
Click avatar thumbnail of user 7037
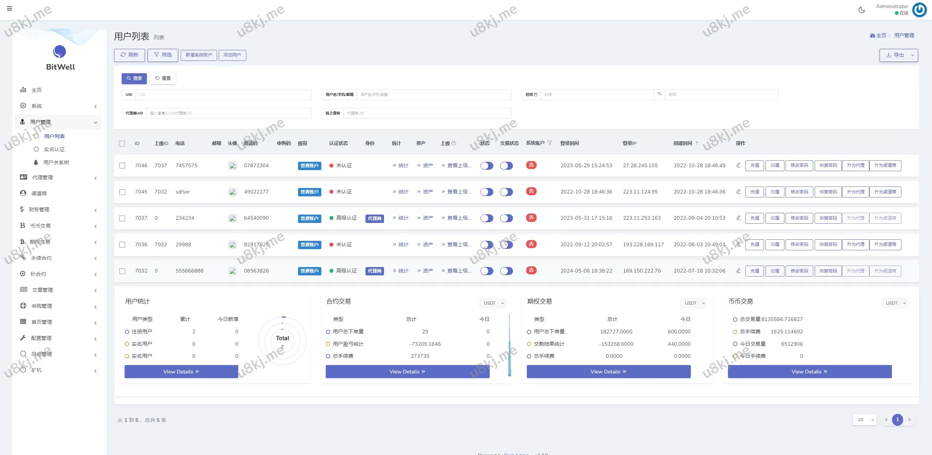pyautogui.click(x=232, y=218)
